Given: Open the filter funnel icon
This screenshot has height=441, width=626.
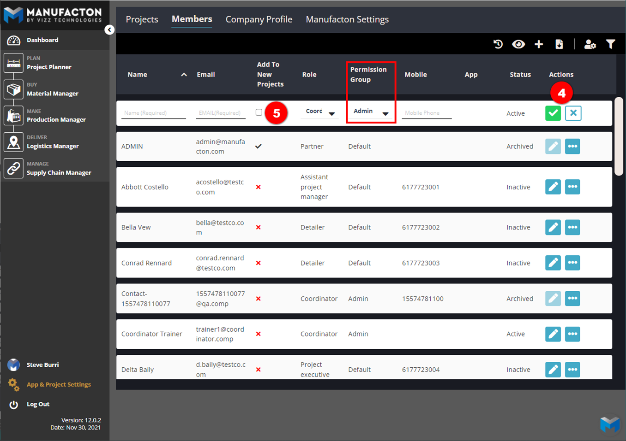Looking at the screenshot, I should tap(611, 44).
